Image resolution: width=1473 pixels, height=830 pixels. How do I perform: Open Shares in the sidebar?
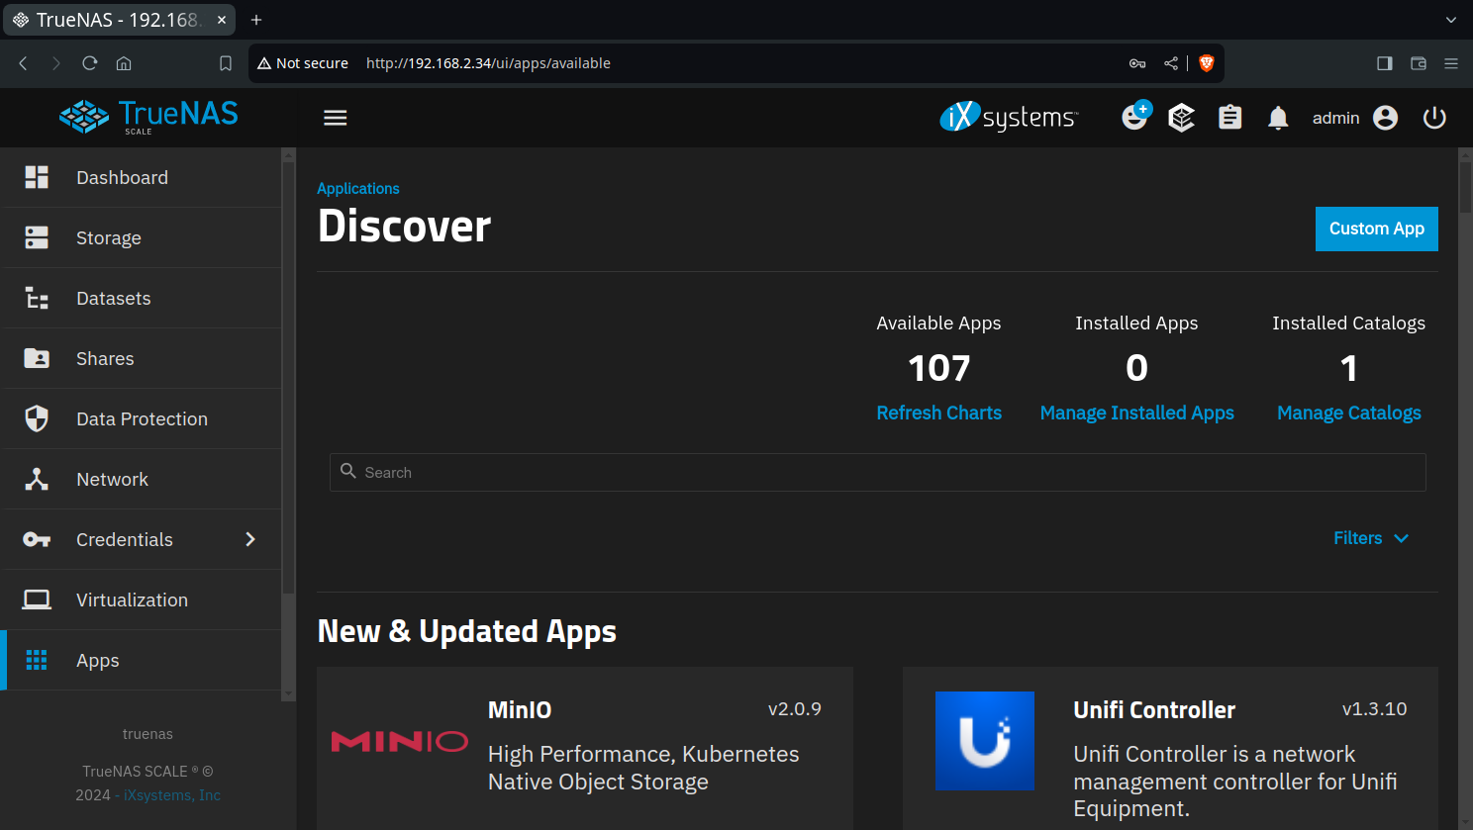point(143,359)
